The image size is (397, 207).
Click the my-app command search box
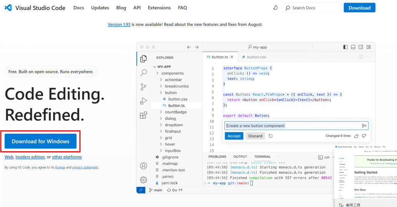pyautogui.click(x=257, y=47)
